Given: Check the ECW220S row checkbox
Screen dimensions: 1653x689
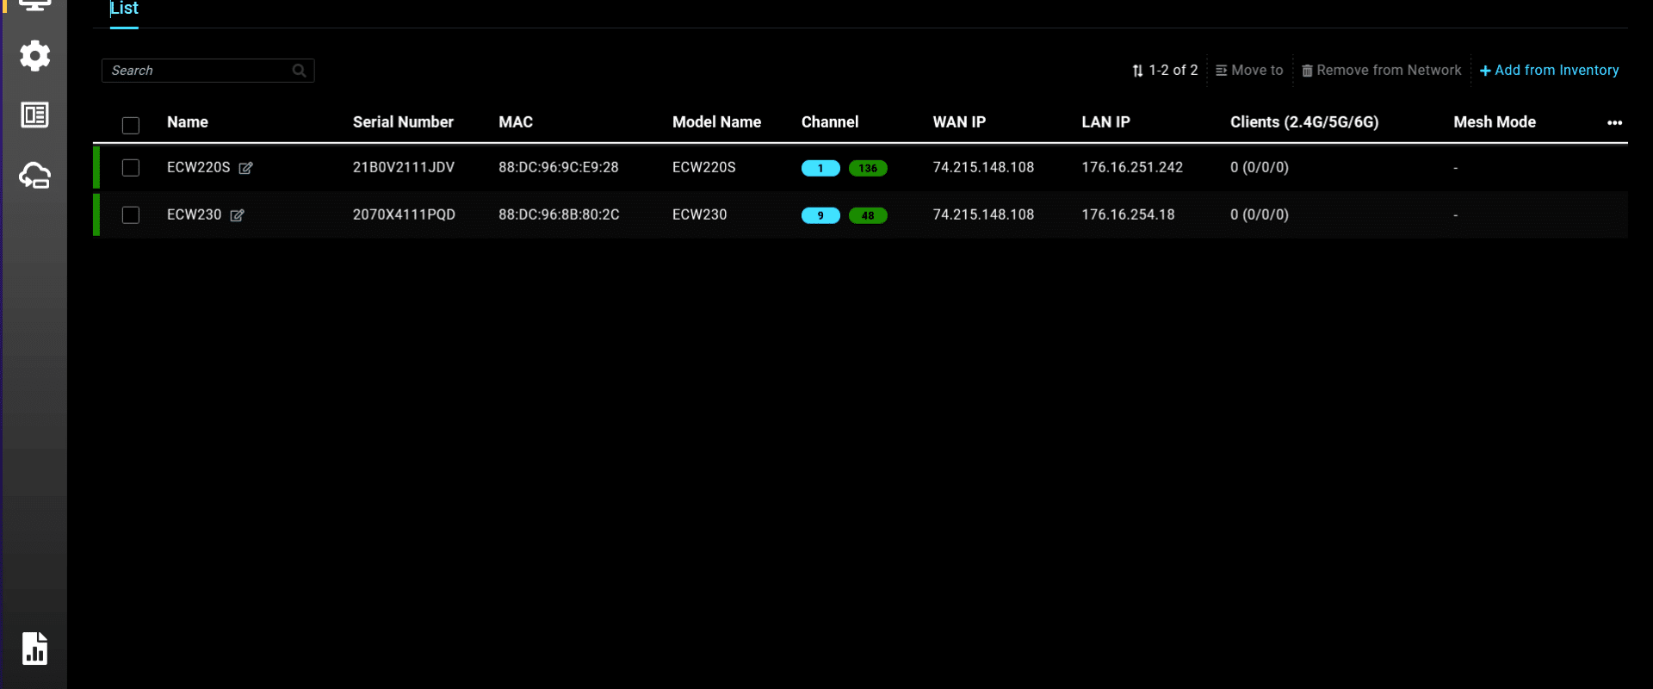Looking at the screenshot, I should coord(131,168).
